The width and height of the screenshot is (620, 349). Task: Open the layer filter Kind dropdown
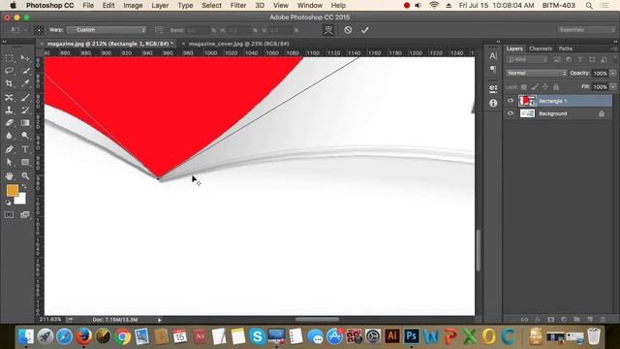[527, 60]
